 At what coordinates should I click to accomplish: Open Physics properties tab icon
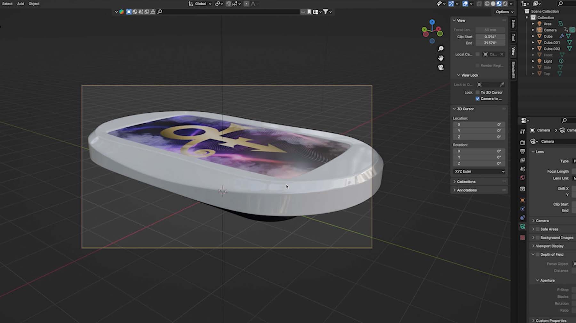(522, 209)
